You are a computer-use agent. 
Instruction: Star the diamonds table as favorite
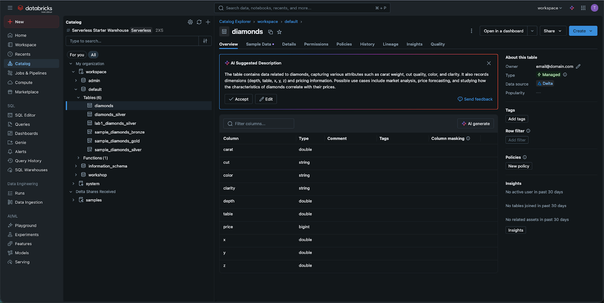pyautogui.click(x=279, y=32)
